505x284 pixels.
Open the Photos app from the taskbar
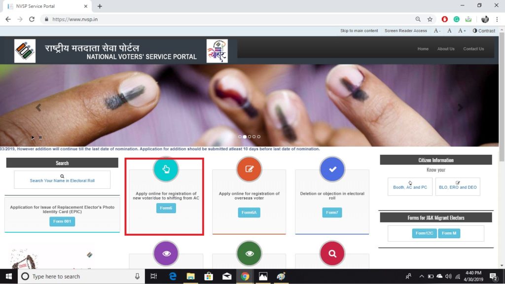tap(263, 276)
